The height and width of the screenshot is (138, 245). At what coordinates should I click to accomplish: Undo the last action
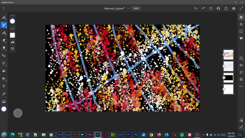click(x=196, y=8)
